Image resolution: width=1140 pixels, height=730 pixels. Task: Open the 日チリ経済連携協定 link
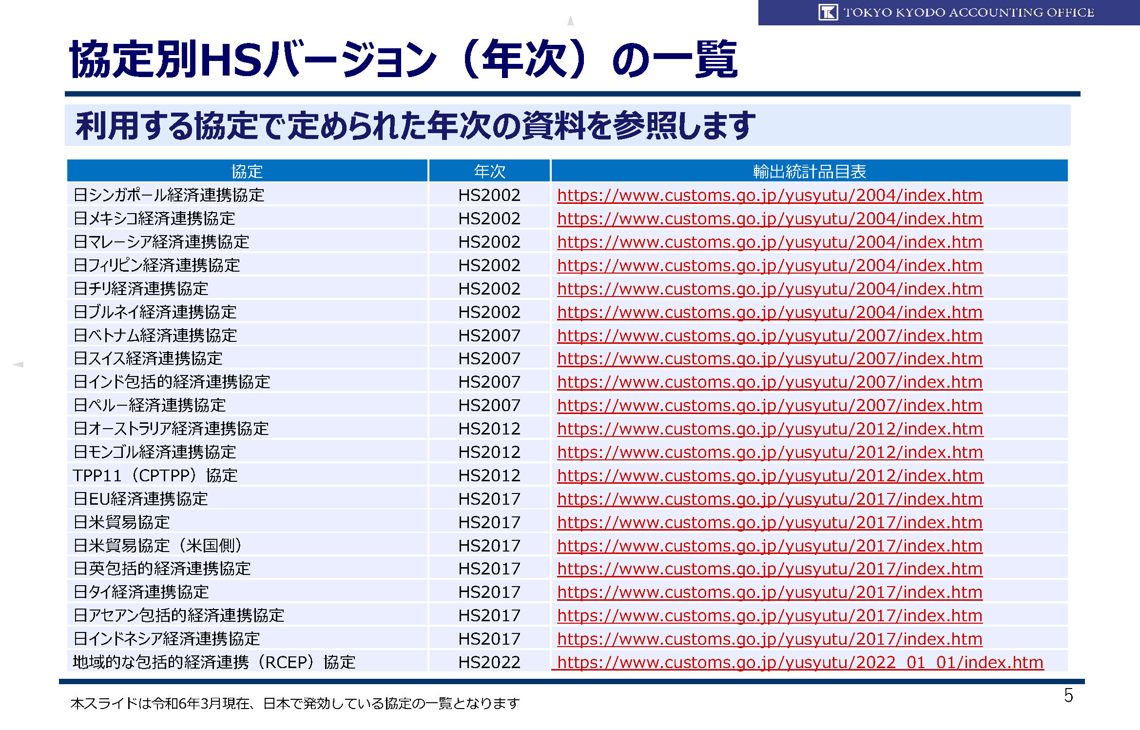click(770, 289)
